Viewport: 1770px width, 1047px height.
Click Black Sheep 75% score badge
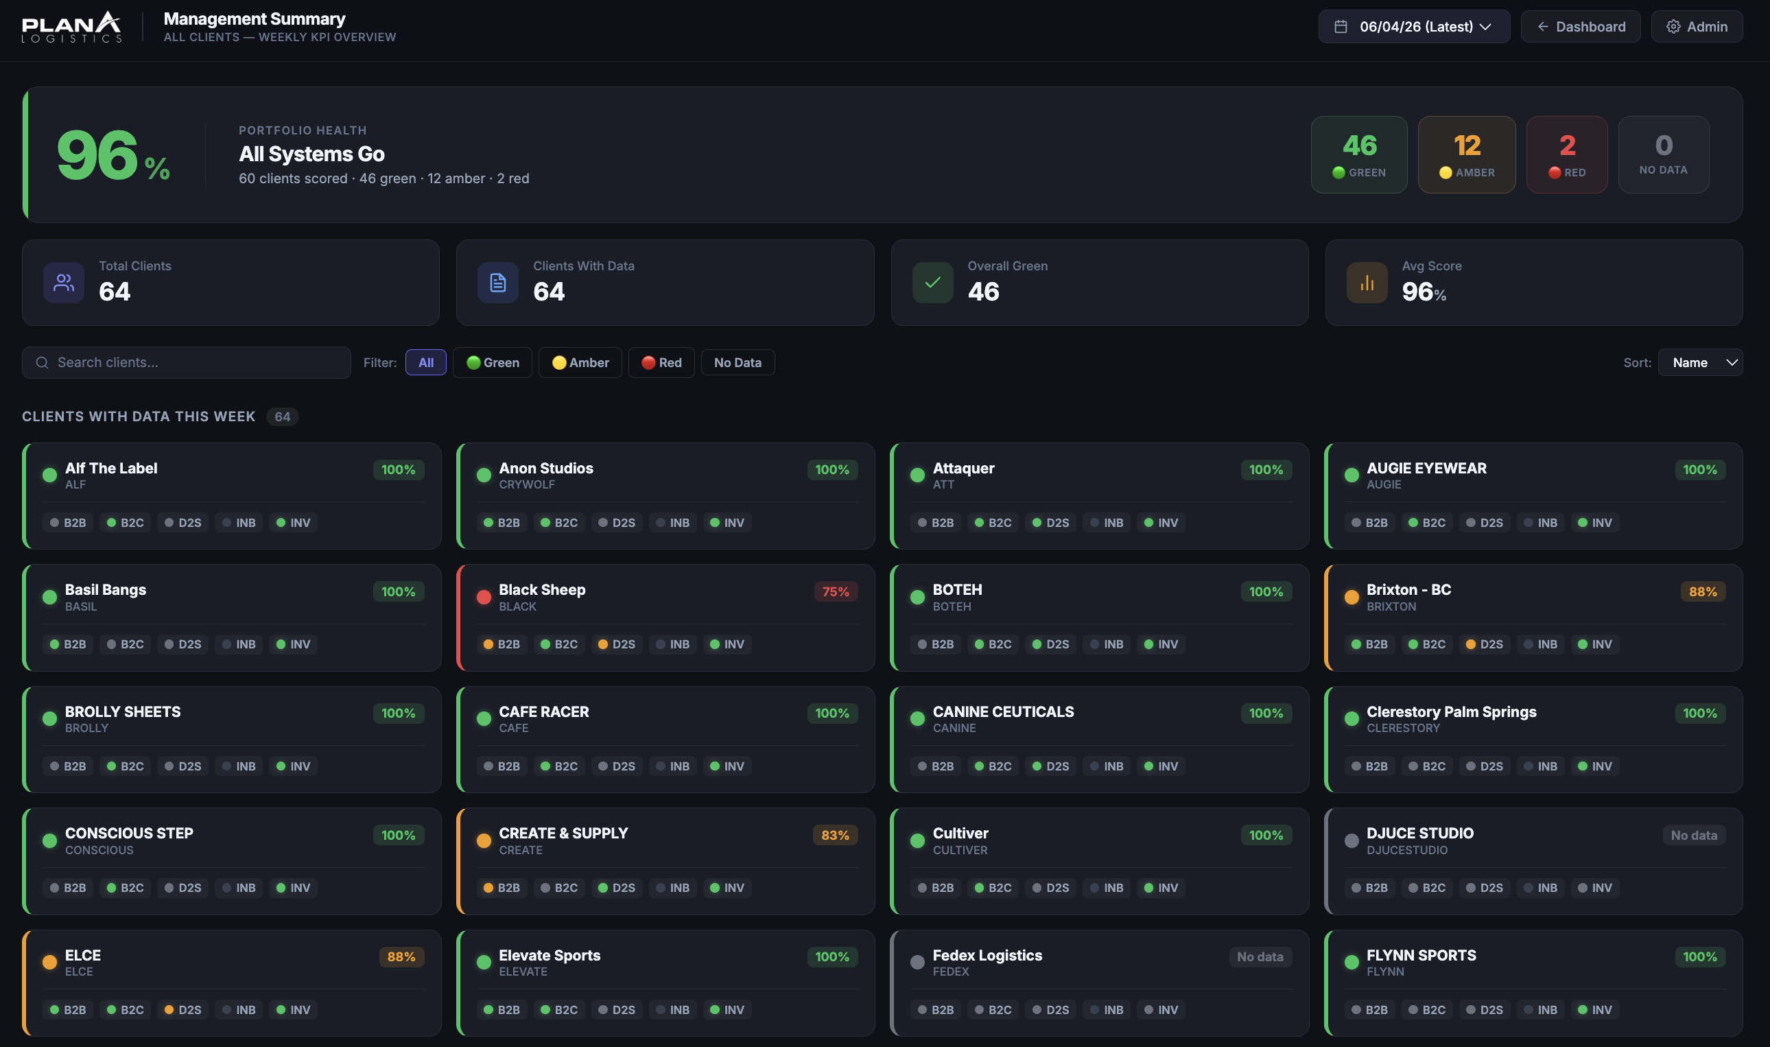point(836,592)
